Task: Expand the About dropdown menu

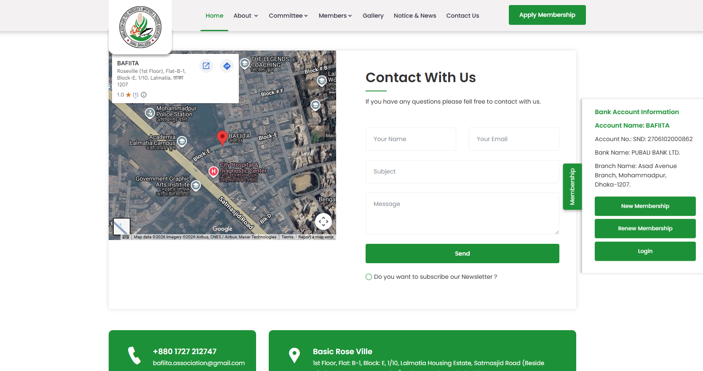Action: (246, 16)
